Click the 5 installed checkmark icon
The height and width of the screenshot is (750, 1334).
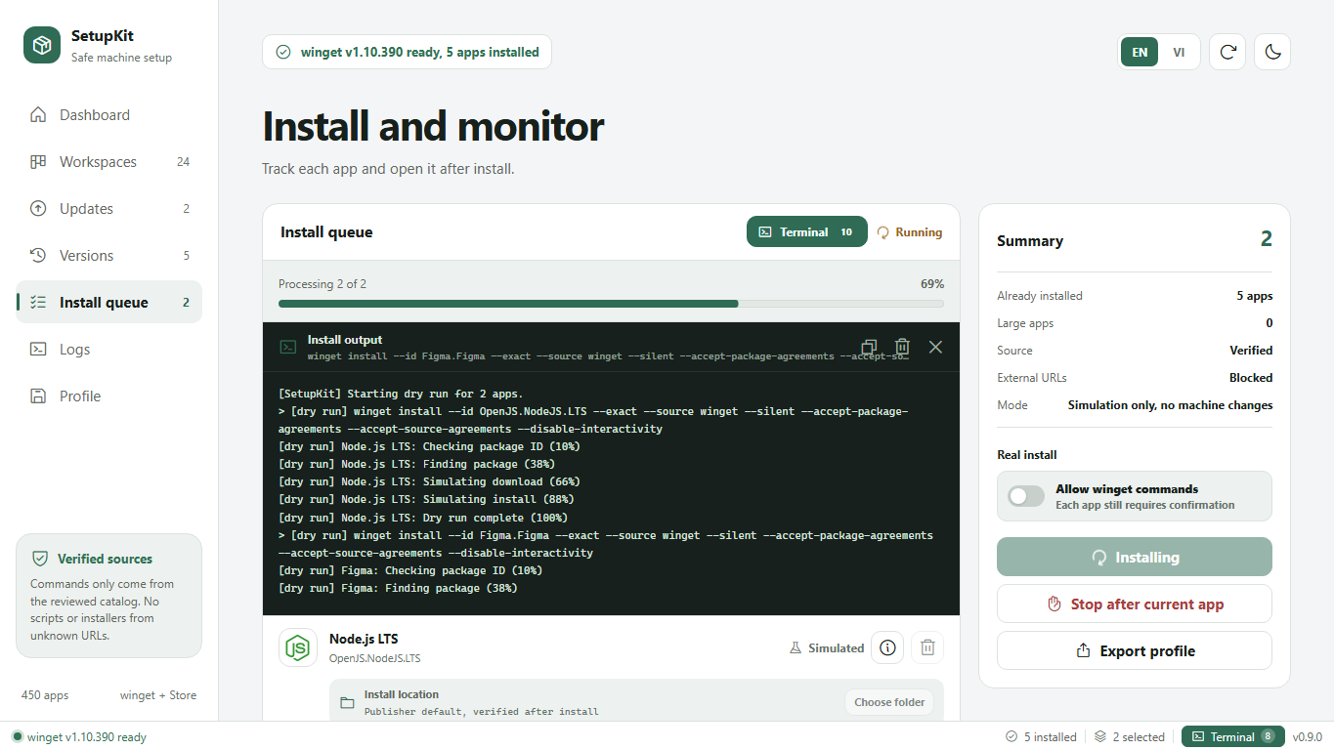point(1011,737)
